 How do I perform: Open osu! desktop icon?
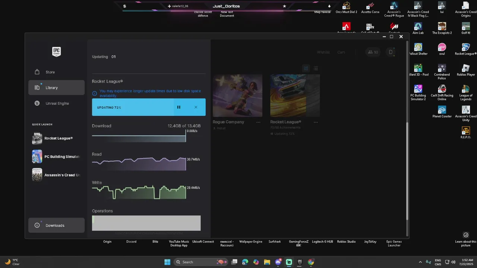(x=442, y=49)
